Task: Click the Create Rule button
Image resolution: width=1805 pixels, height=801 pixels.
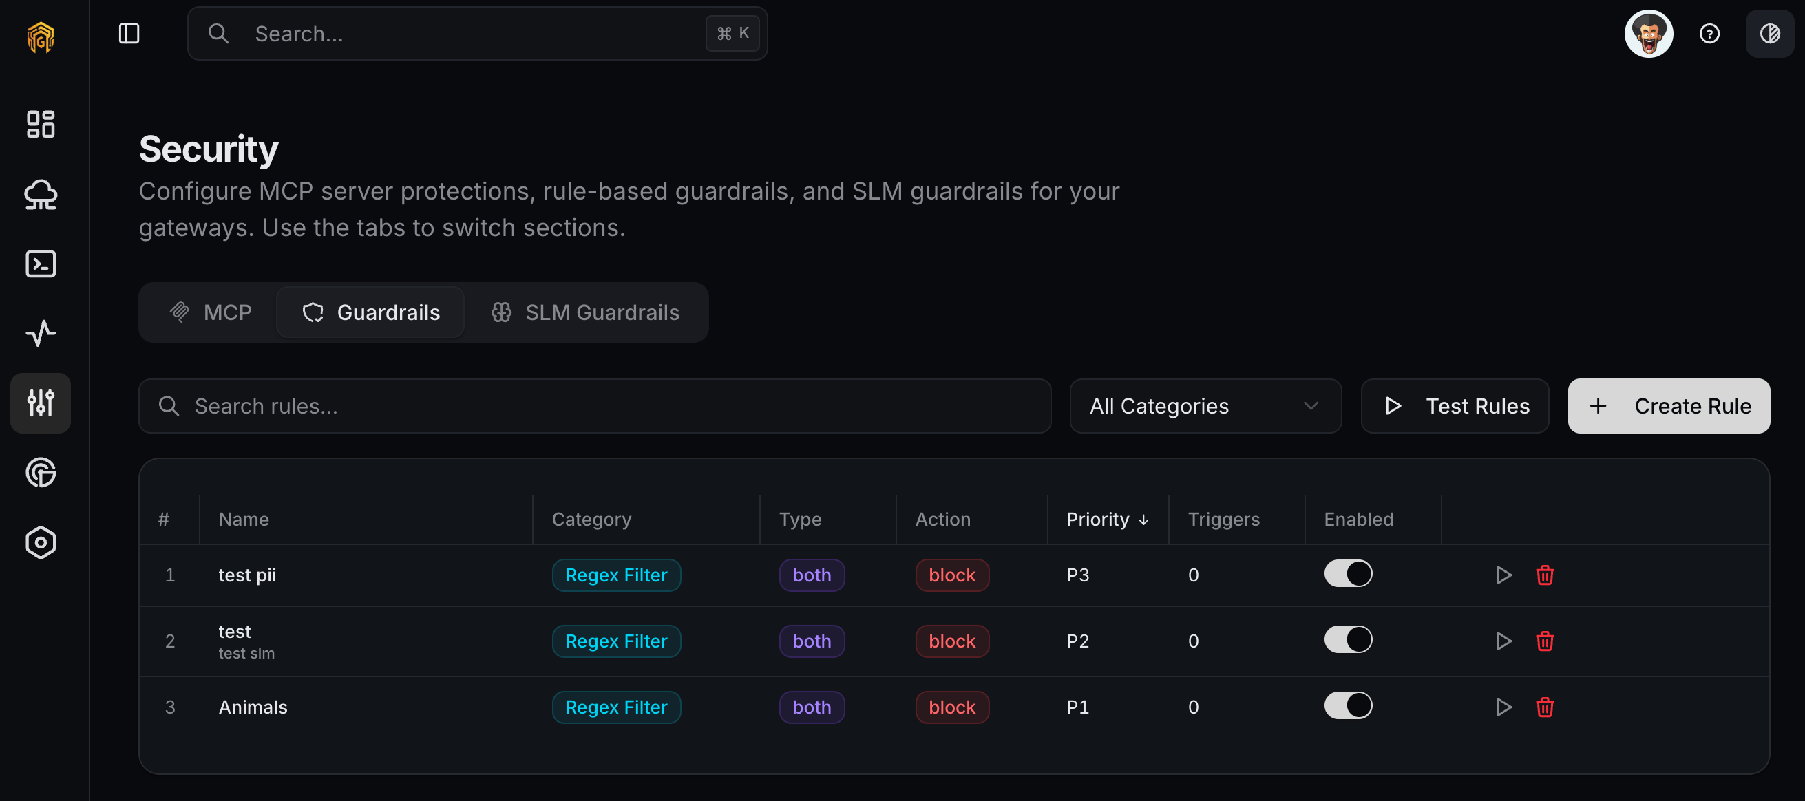Action: click(x=1669, y=406)
